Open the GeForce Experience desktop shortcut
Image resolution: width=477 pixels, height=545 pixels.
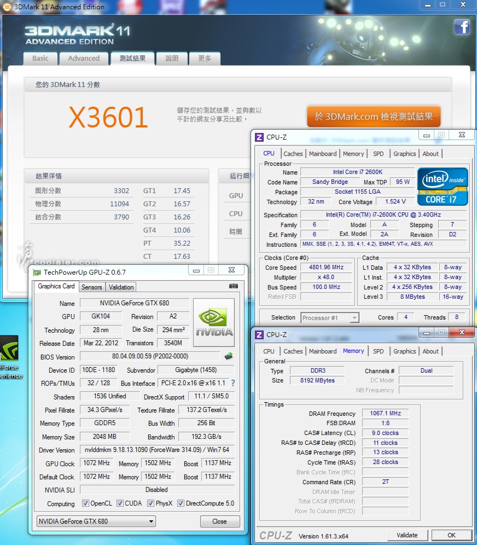(x=10, y=357)
